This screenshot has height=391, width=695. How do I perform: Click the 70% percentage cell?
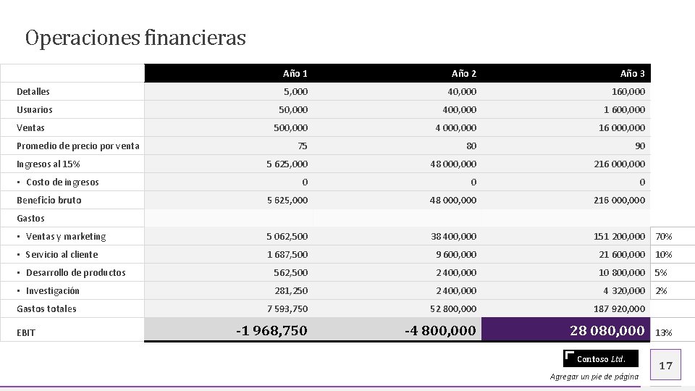[x=664, y=237]
